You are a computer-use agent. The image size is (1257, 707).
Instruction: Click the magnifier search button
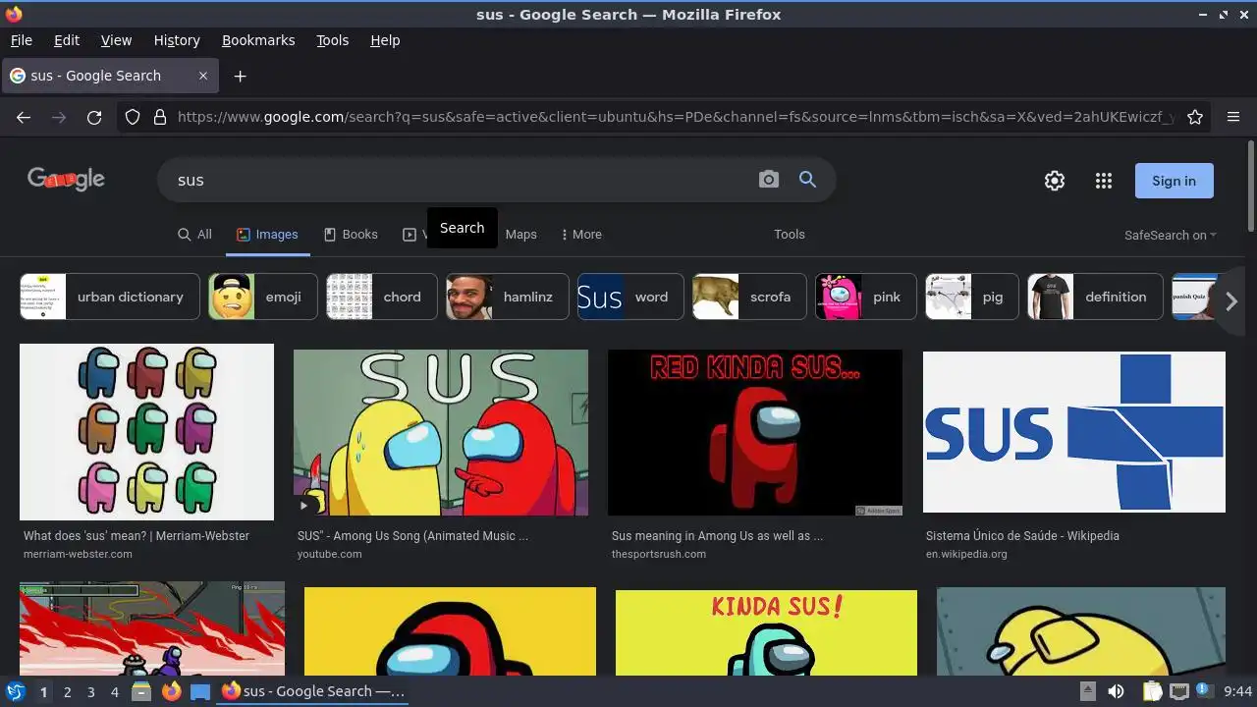coord(807,180)
